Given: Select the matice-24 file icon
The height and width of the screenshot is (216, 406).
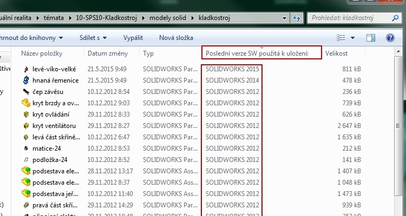Looking at the screenshot, I should point(26,148).
